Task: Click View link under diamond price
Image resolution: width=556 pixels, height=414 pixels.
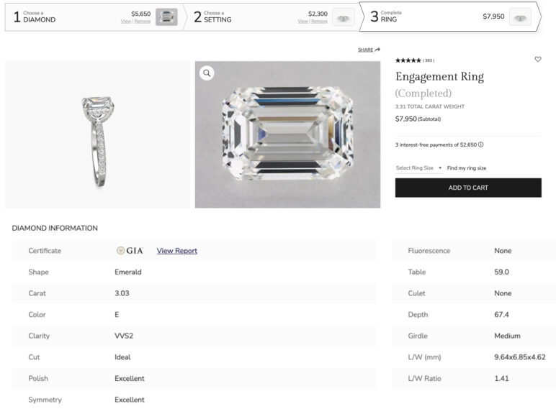Action: [125, 22]
